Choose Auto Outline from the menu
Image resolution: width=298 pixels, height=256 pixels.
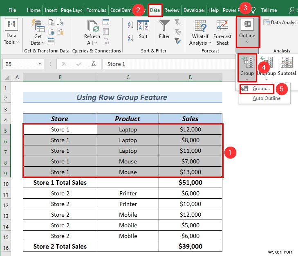[267, 98]
